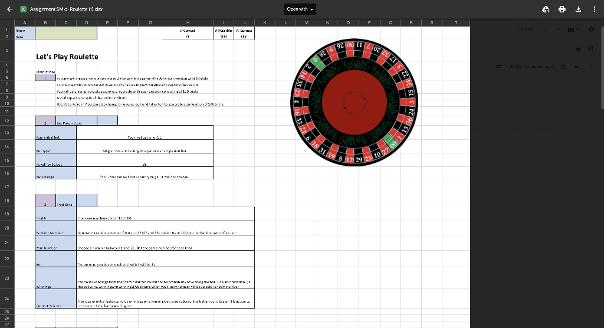Go to newer message arrow in Gmail
Screen dimensions: 604x328
click(544, 29)
